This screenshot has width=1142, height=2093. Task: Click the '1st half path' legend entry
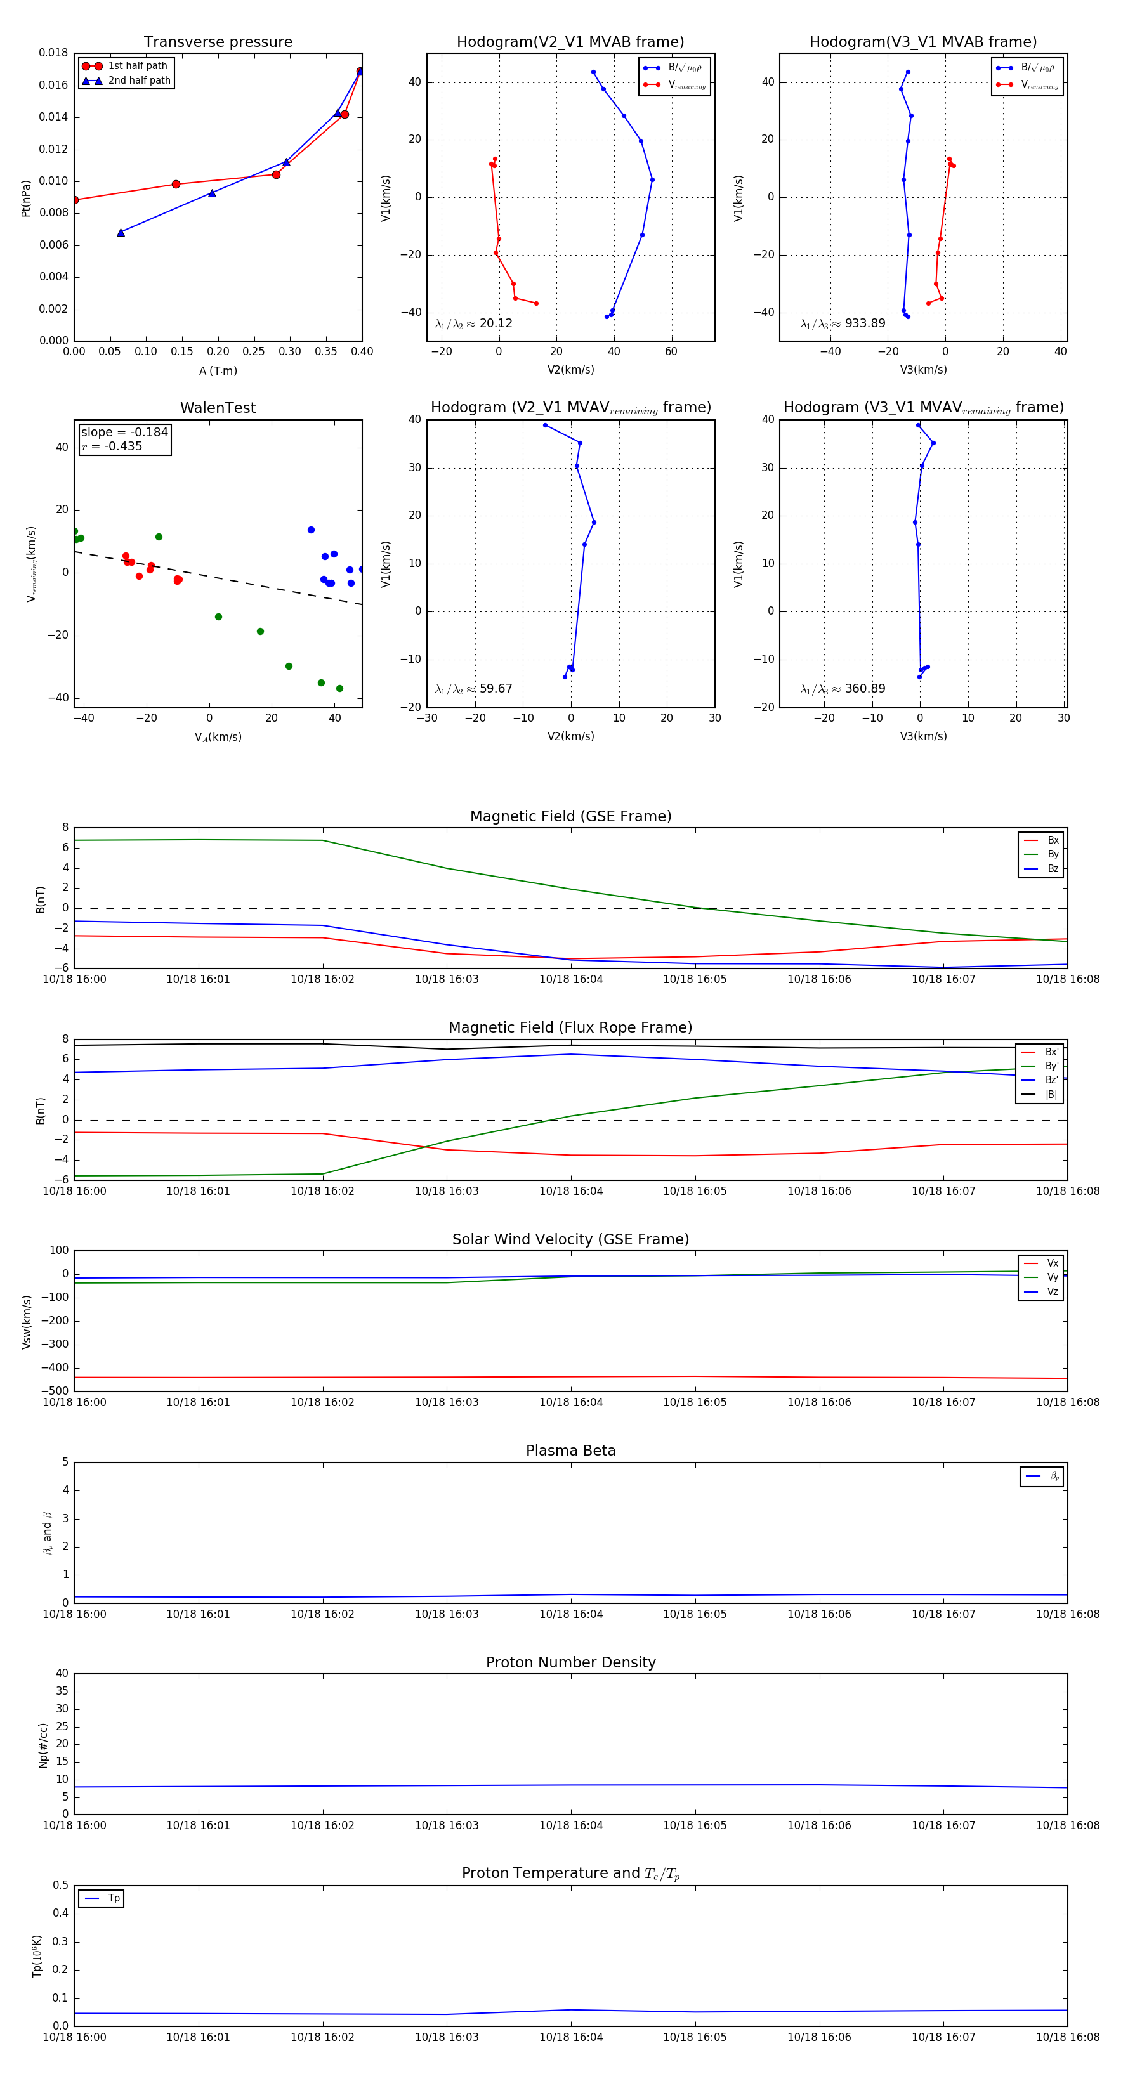click(x=125, y=66)
